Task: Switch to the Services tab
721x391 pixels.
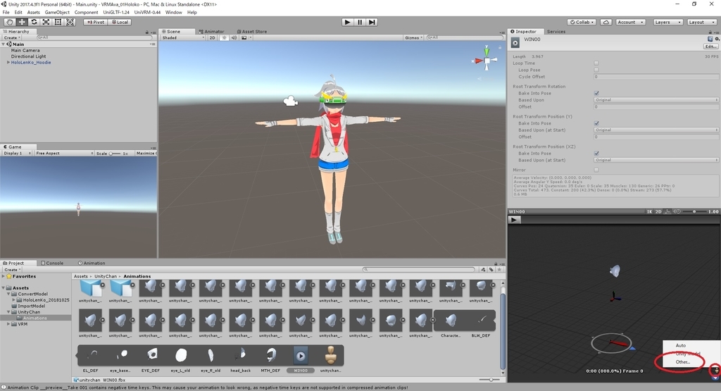Action: point(556,31)
